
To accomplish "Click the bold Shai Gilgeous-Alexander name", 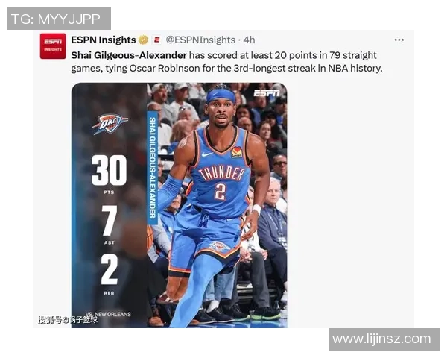I will point(129,55).
